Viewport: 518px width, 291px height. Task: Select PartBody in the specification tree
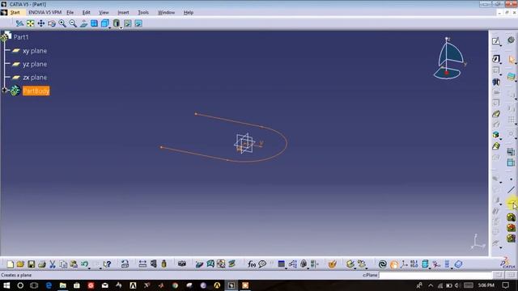tap(36, 91)
